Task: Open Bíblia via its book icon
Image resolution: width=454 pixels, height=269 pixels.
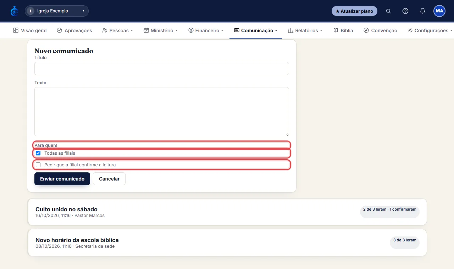Action: pos(336,30)
